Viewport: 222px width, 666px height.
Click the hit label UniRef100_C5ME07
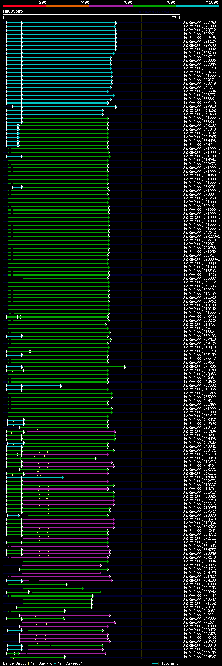click(199, 657)
